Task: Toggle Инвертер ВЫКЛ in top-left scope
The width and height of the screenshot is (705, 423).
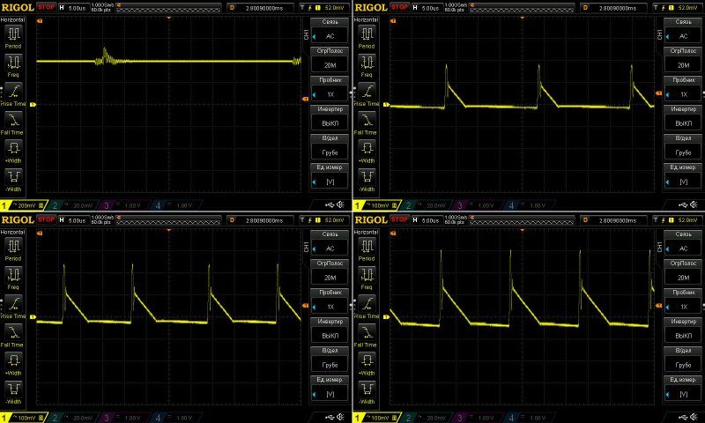Action: coord(330,118)
